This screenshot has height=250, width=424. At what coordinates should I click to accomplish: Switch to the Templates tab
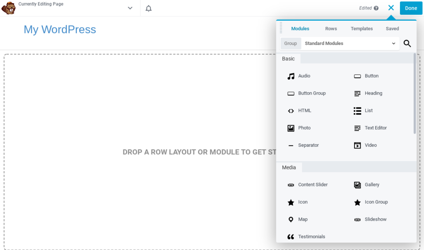pyautogui.click(x=362, y=29)
